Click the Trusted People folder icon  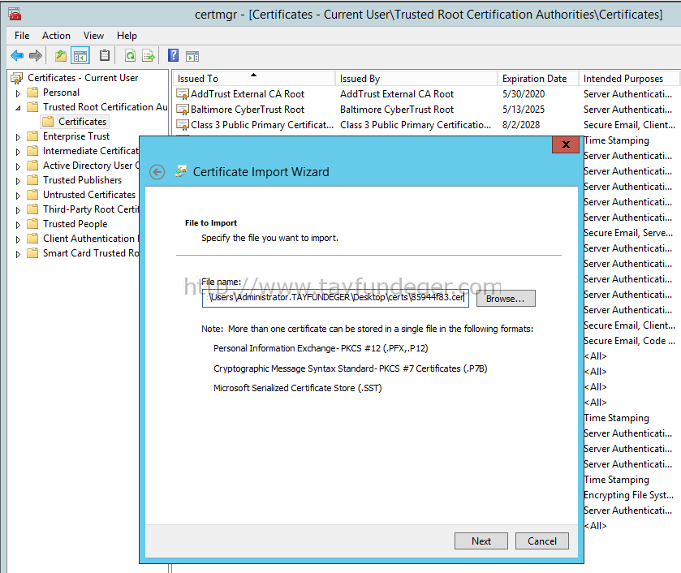[x=32, y=224]
